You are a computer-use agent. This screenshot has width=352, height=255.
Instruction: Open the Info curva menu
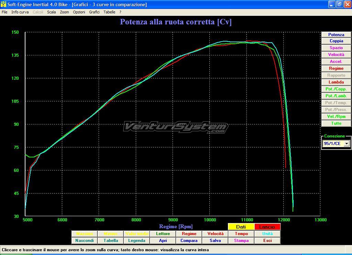pyautogui.click(x=20, y=12)
